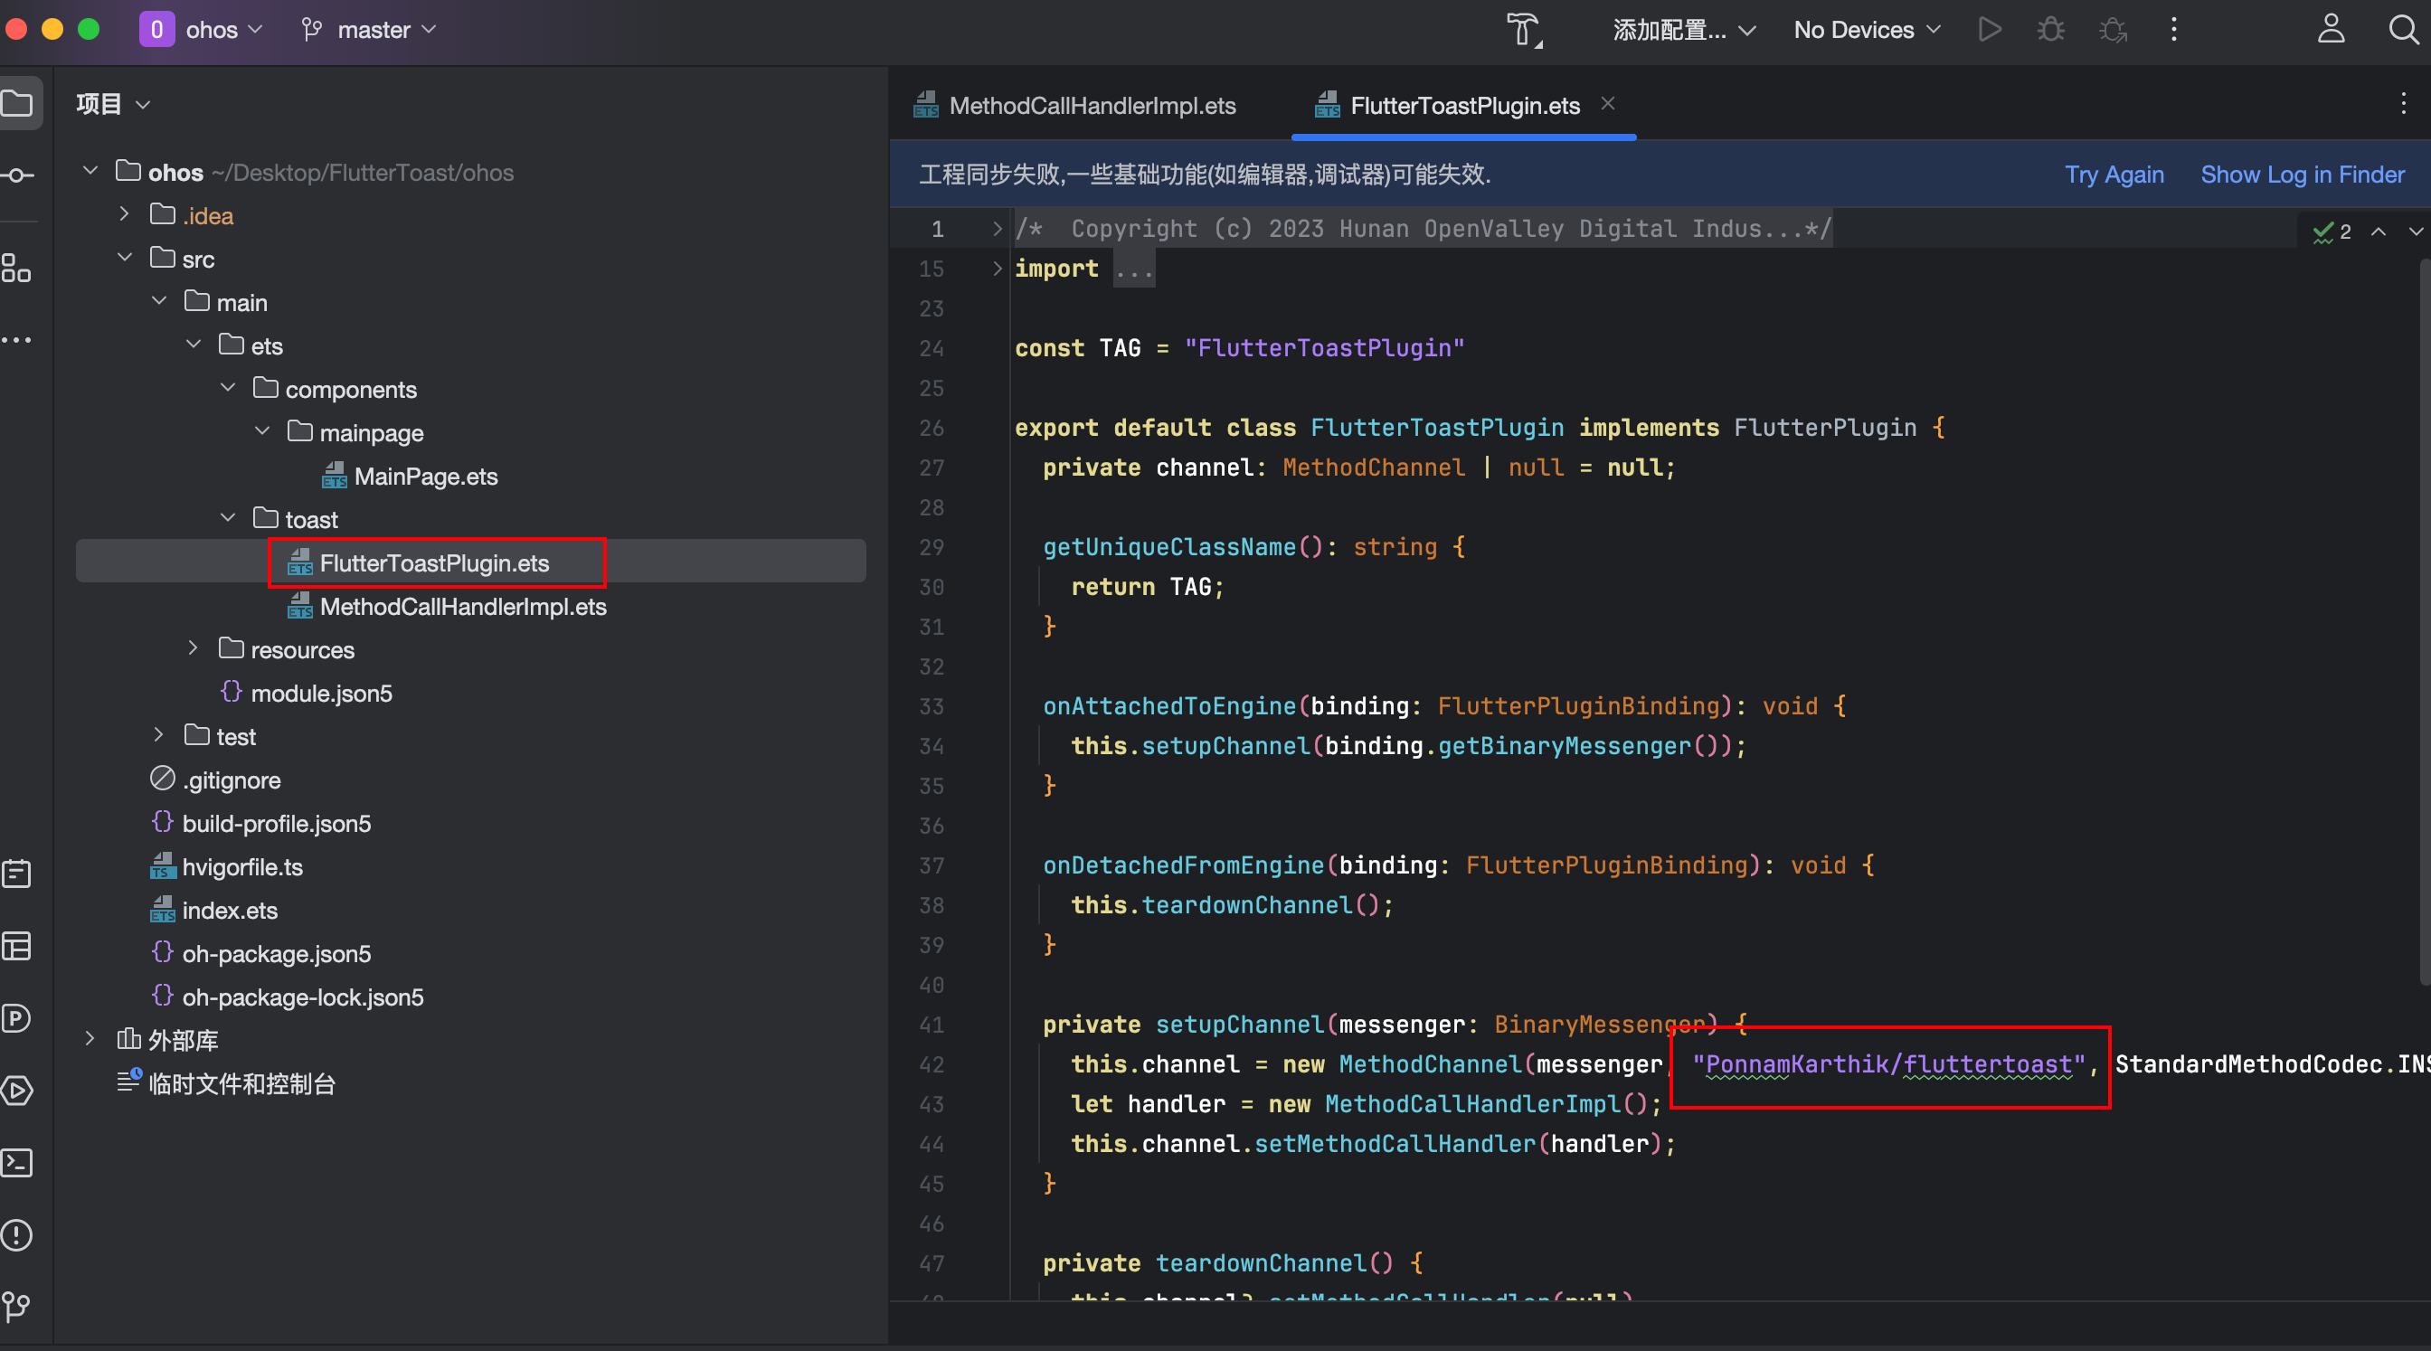The height and width of the screenshot is (1351, 2431).
Task: Open the Problems warning icon in sidebar
Action: click(18, 1234)
